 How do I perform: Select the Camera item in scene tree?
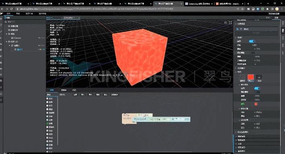pos(17,38)
